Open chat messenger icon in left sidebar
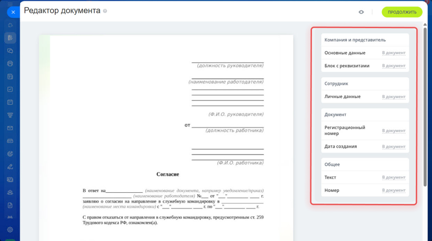This screenshot has height=241, width=432. 10,50
